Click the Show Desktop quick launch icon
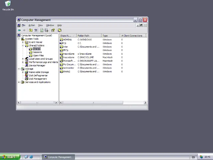Screen dimensions: 213x160 click(x=26, y=157)
